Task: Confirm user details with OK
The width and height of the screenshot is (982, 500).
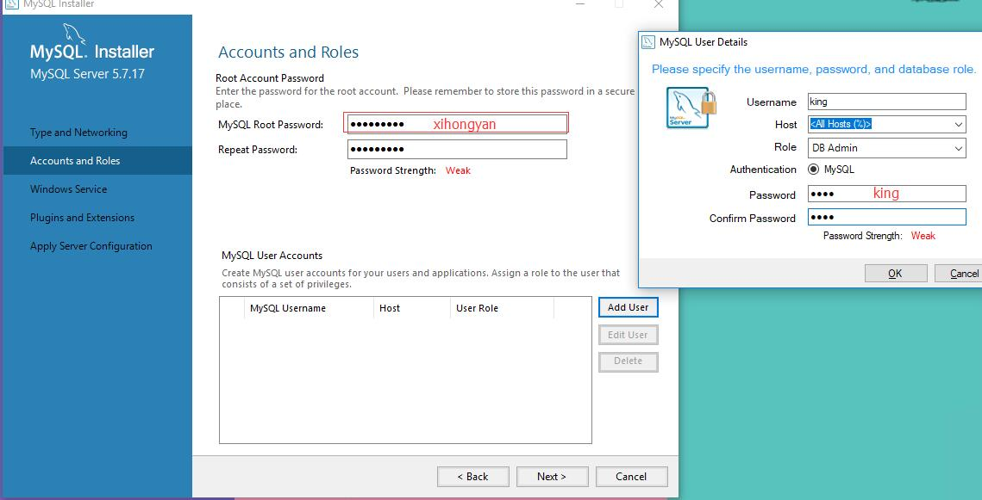Action: pos(896,273)
